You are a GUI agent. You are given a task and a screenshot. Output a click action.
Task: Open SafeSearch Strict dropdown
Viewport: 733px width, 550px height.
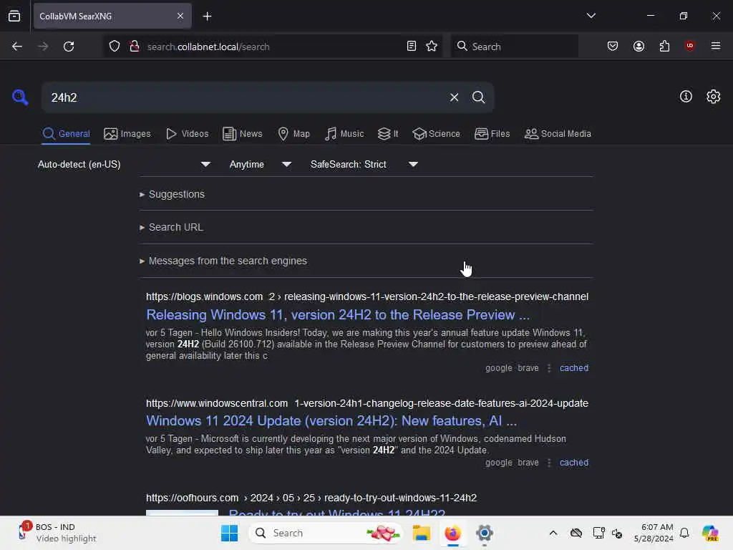[364, 165]
